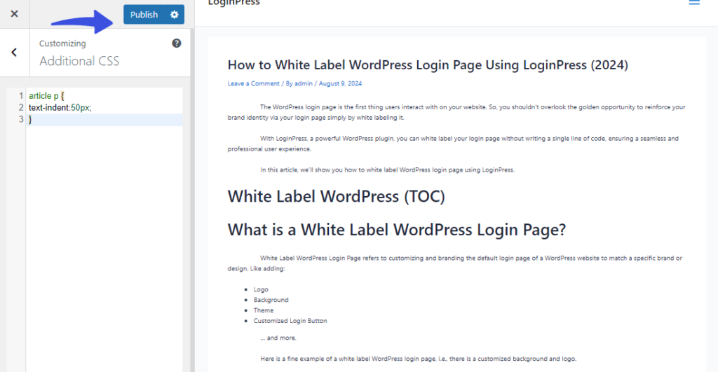Screen dimensions: 718x372
Task: Click CSS line 1 'article p {'
Action: tap(46, 96)
